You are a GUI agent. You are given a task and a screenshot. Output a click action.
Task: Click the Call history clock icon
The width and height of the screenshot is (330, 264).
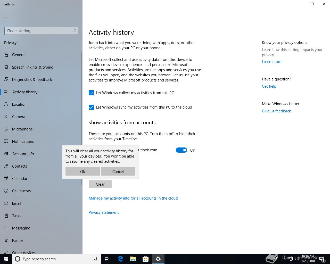point(6,191)
